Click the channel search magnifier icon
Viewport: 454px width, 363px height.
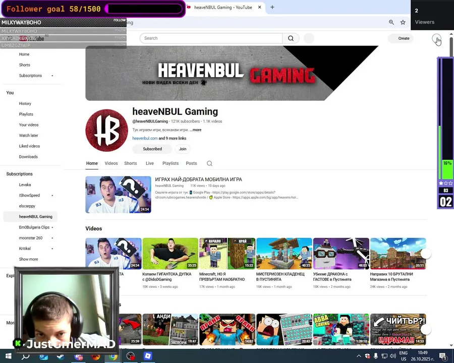(x=210, y=163)
